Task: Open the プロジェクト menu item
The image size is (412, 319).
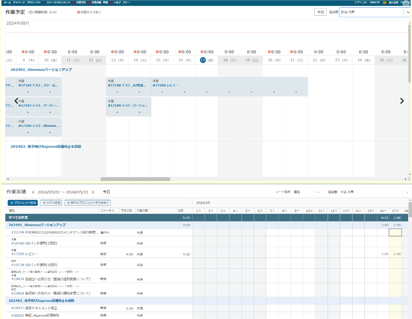Action: coord(34,2)
